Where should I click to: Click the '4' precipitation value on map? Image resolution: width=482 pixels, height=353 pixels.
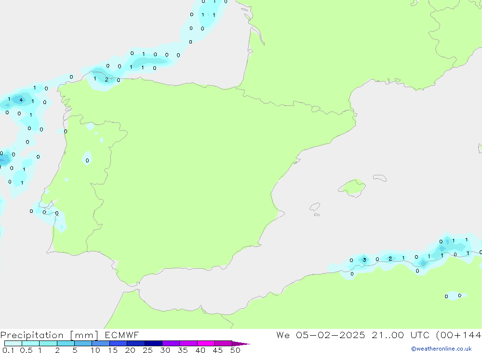tap(21, 100)
